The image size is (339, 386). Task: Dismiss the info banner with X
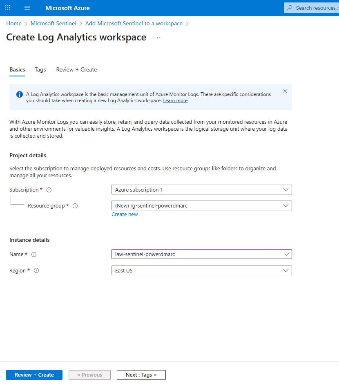click(x=285, y=91)
